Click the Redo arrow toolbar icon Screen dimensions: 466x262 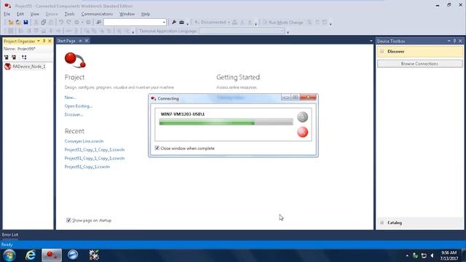(x=68, y=23)
